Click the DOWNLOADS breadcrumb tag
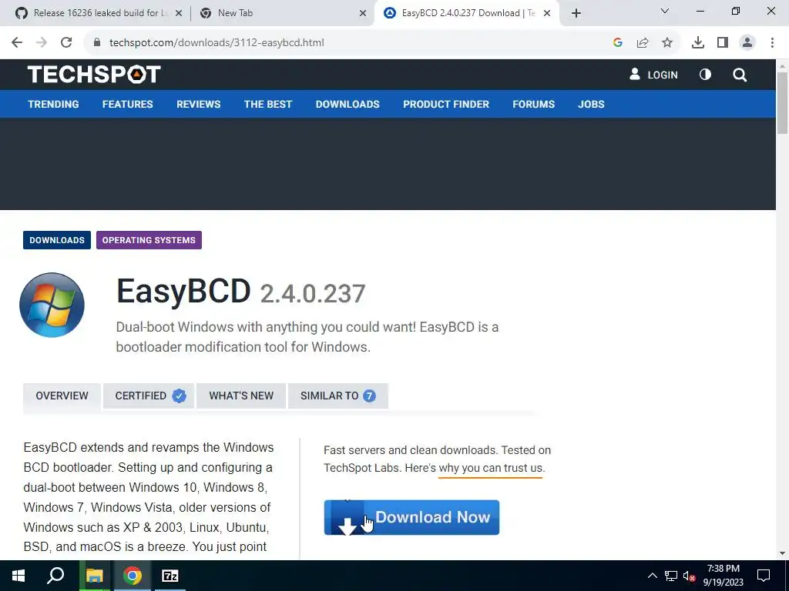This screenshot has width=789, height=591. 57,240
